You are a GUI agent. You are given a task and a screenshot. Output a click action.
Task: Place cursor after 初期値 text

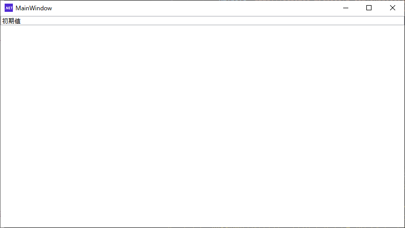click(21, 21)
